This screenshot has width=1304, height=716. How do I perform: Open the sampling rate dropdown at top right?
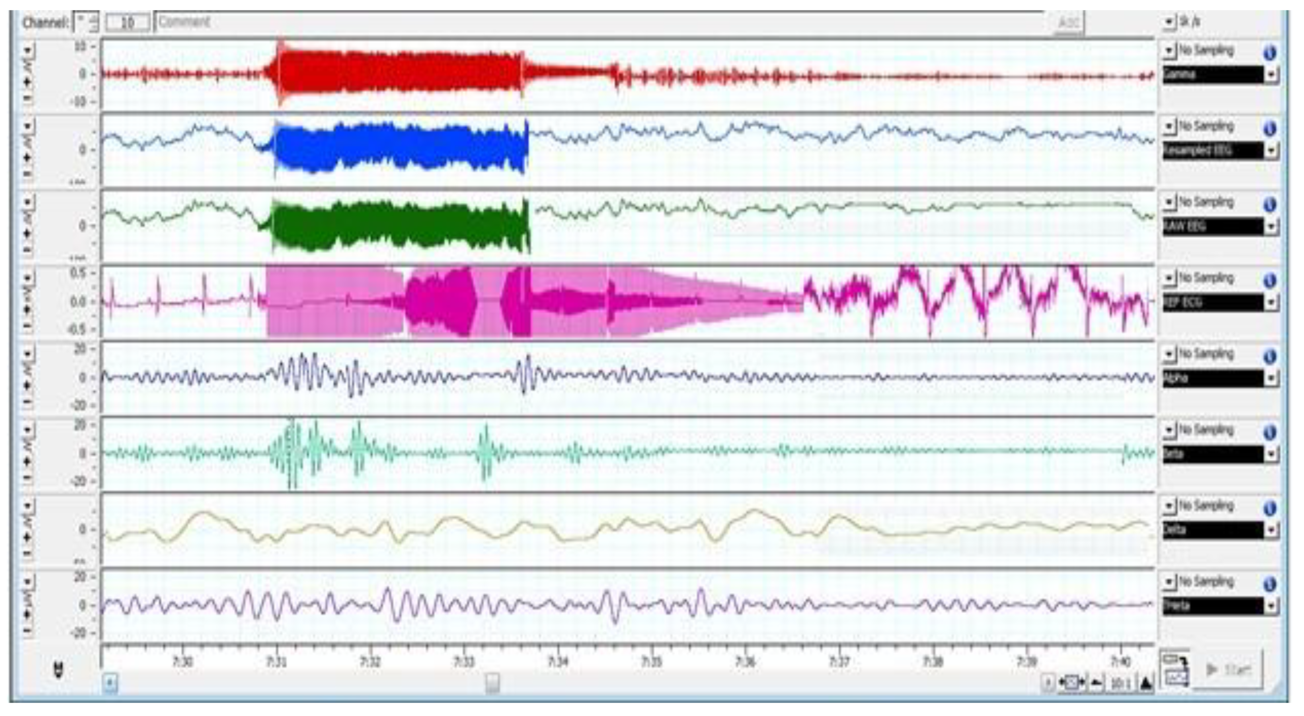tap(1168, 22)
